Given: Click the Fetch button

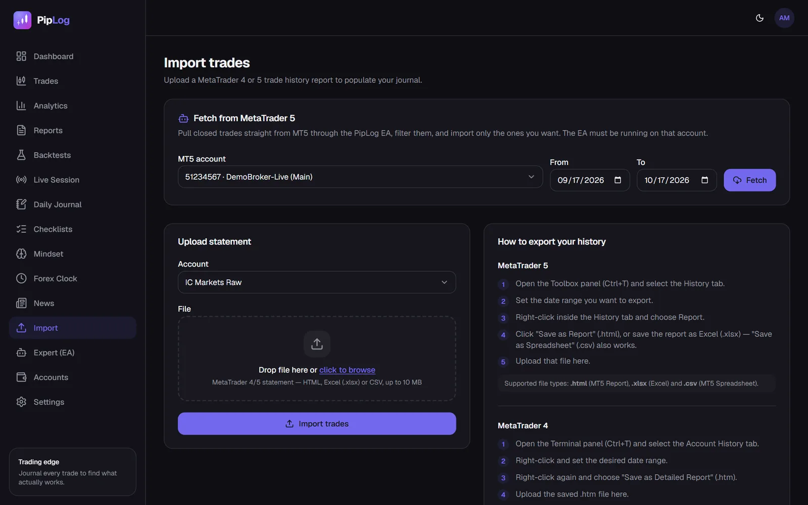Looking at the screenshot, I should pyautogui.click(x=749, y=180).
